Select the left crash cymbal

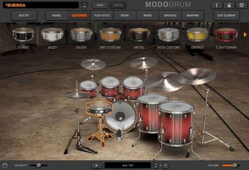click(x=93, y=64)
